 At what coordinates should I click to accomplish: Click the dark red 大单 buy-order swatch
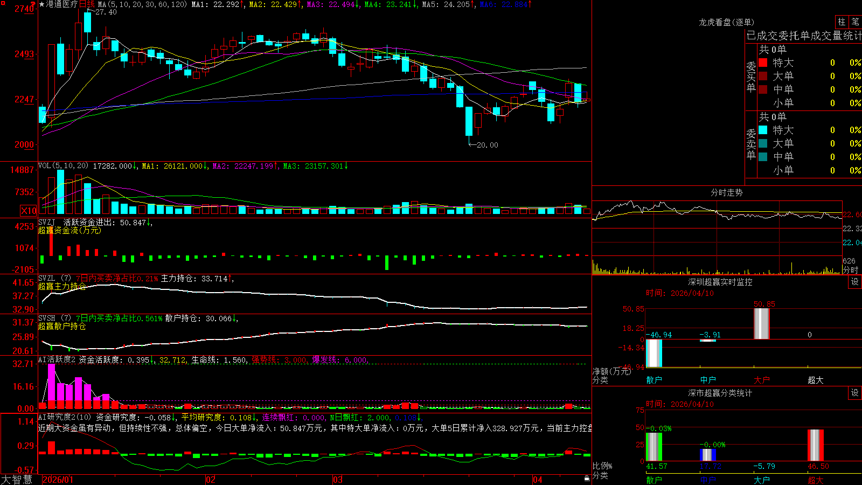coord(763,76)
